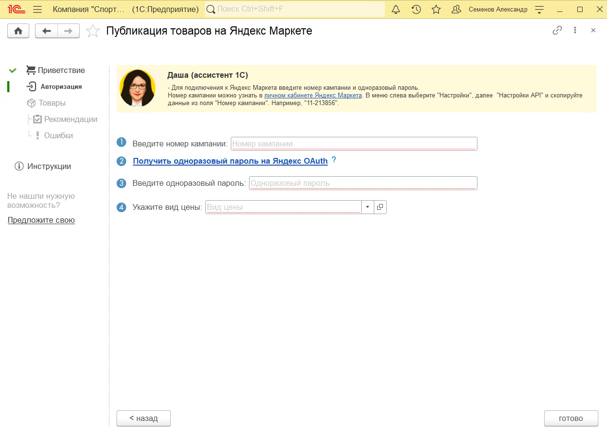The height and width of the screenshot is (432, 607).
Task: Click the 1C logo icon
Action: (x=16, y=10)
